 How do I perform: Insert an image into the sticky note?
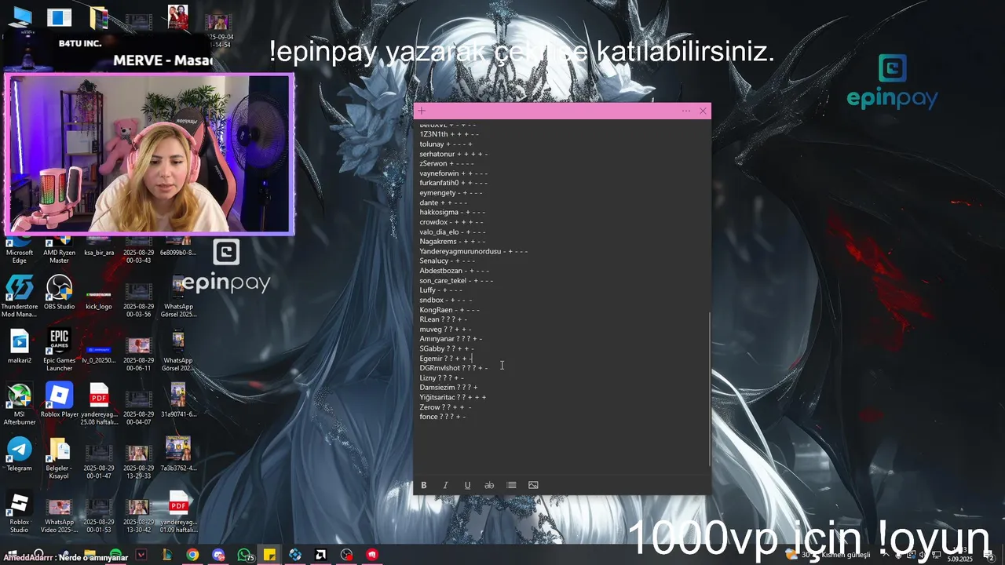(x=533, y=485)
